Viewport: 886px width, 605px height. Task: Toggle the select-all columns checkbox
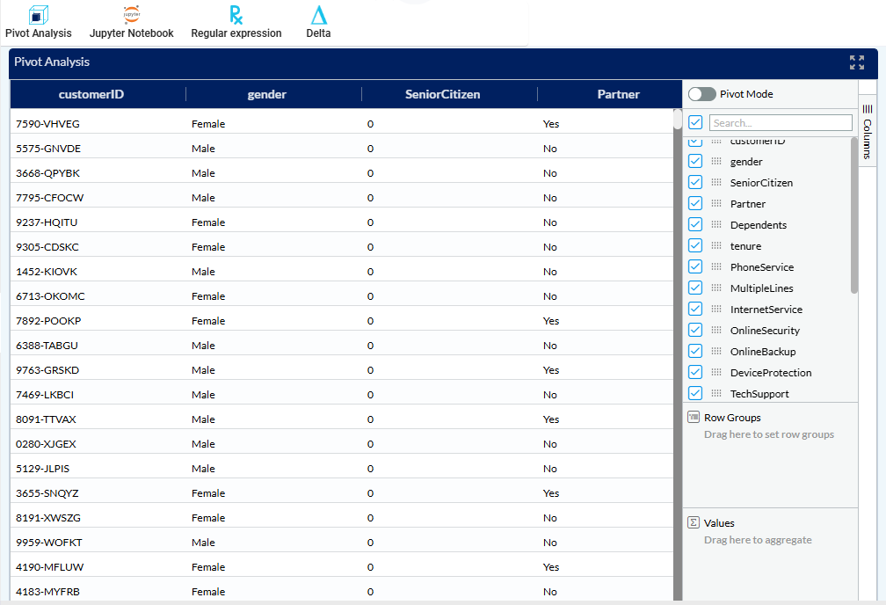695,122
